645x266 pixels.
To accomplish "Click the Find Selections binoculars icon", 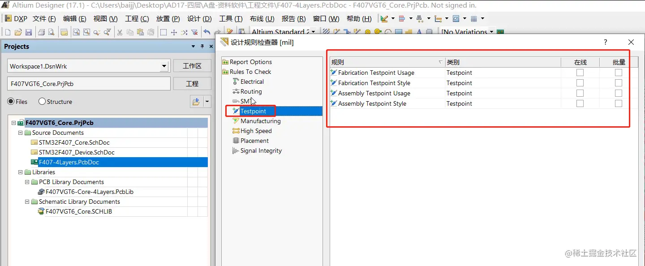I will tap(420, 19).
